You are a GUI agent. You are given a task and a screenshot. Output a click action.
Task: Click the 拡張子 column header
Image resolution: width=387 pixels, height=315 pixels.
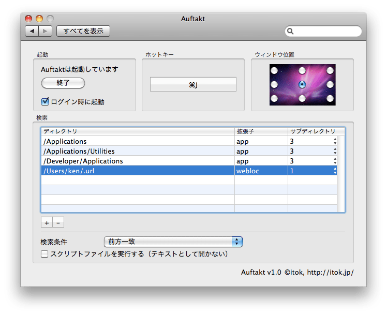(261, 131)
